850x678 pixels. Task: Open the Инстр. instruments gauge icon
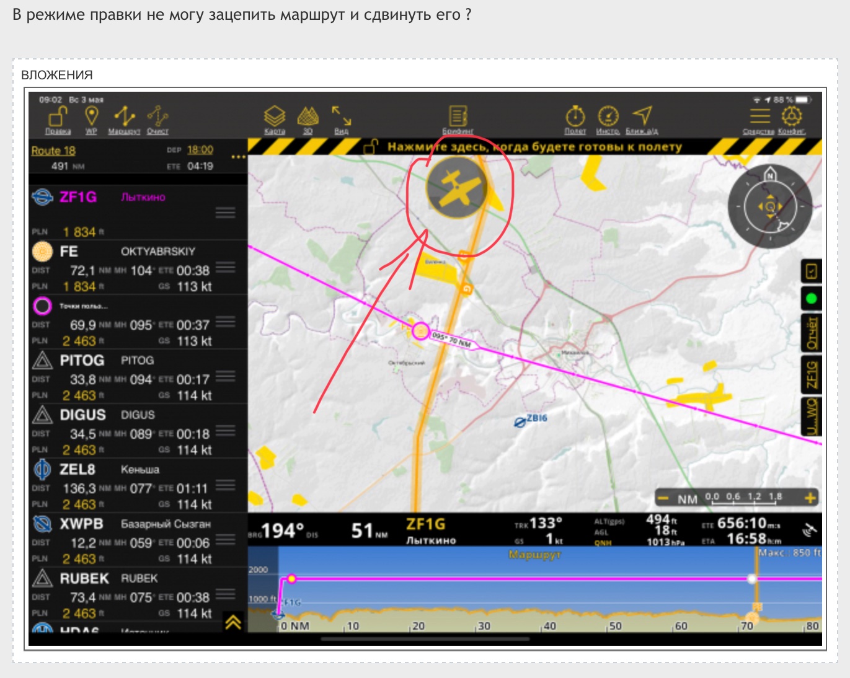pyautogui.click(x=608, y=118)
